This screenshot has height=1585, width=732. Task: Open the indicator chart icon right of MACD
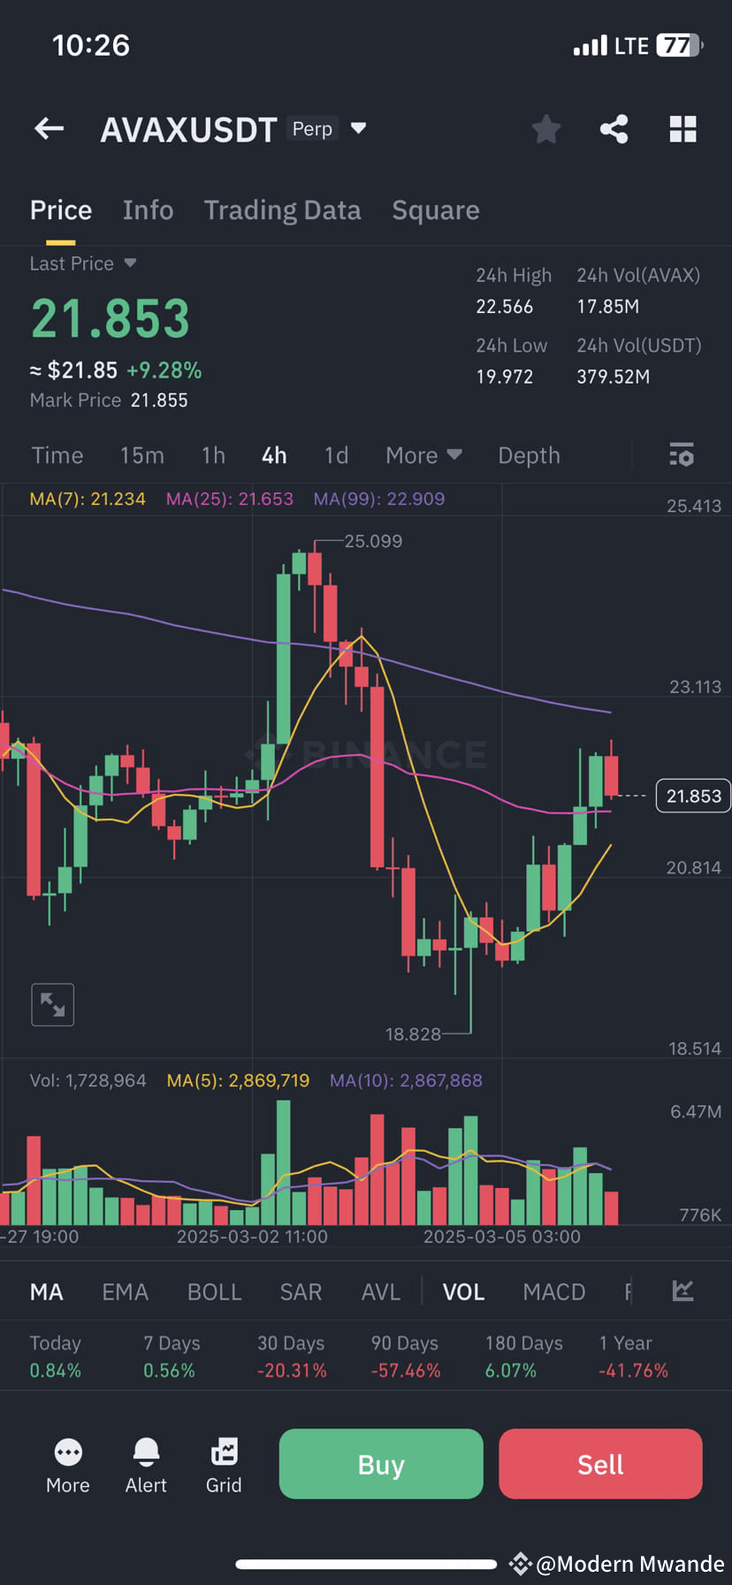click(x=682, y=1291)
